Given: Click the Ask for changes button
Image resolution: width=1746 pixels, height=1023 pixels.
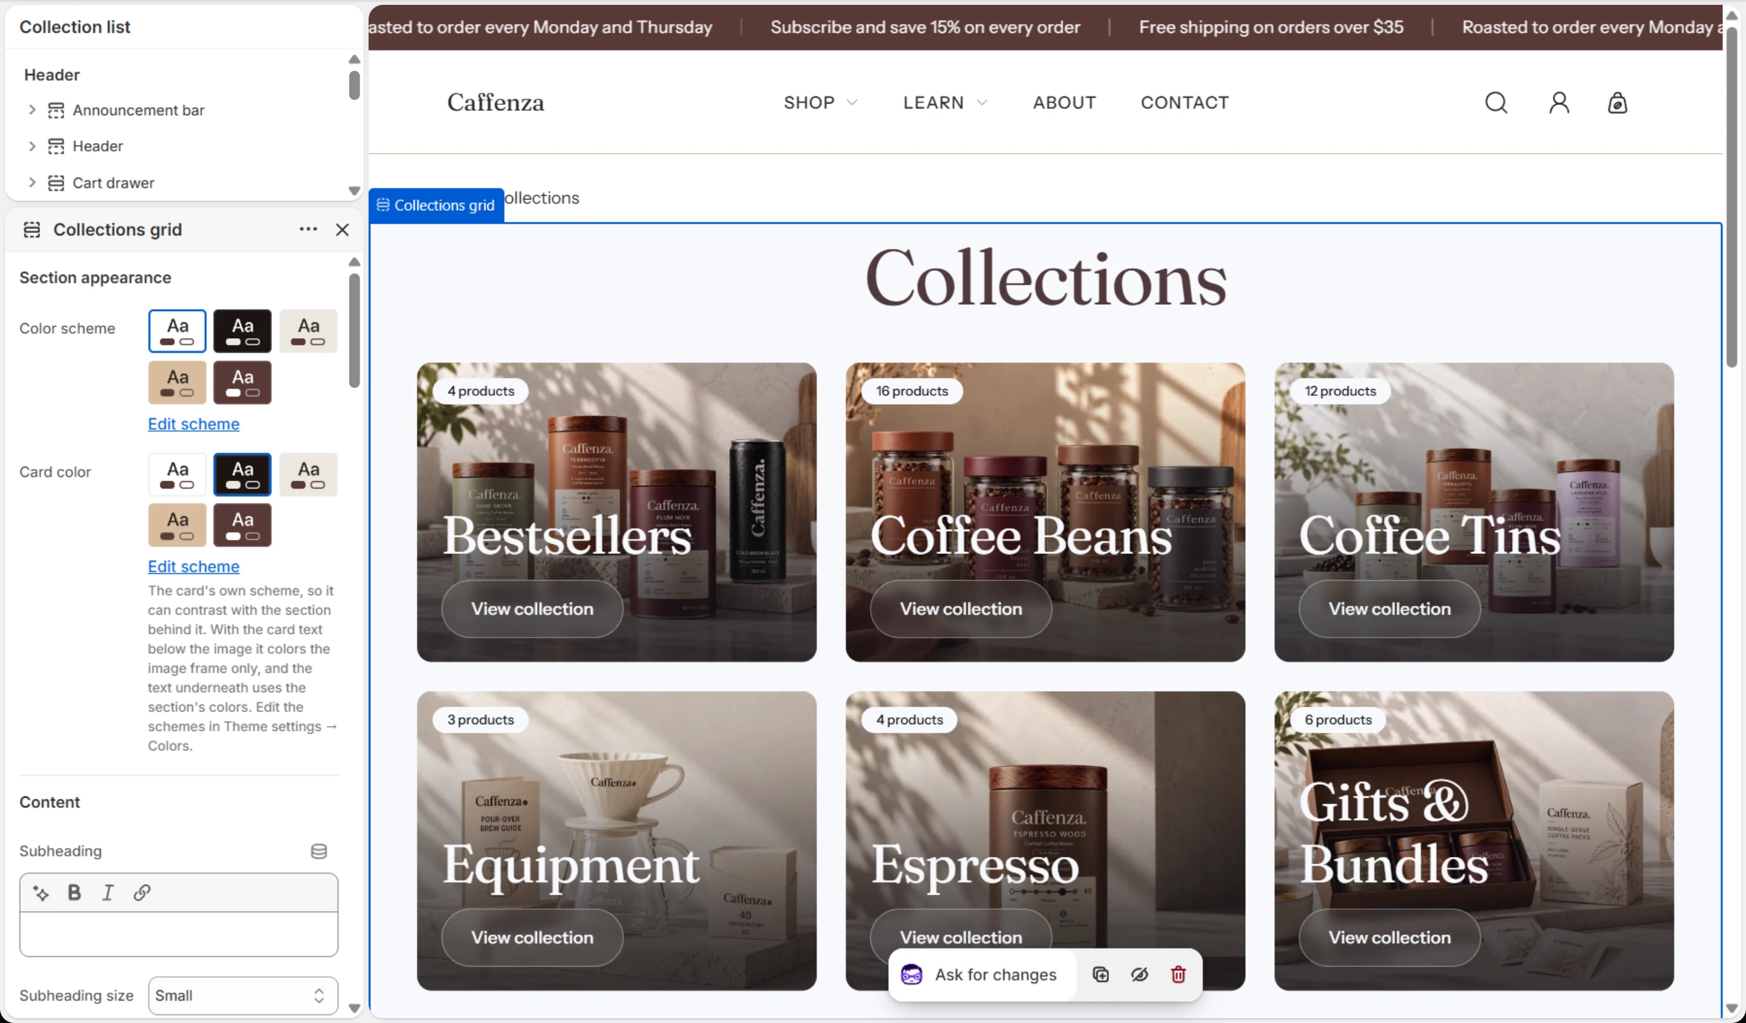Looking at the screenshot, I should (982, 975).
